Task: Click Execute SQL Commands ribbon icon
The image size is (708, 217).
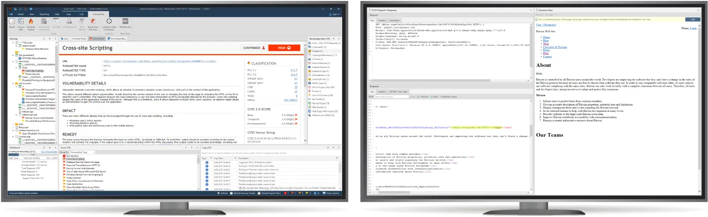Action: click(x=44, y=23)
